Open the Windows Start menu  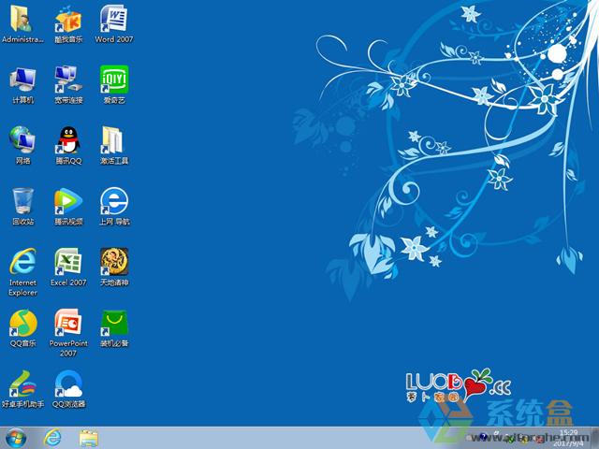click(16, 438)
